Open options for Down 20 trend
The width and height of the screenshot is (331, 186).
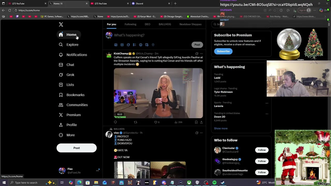point(267,114)
